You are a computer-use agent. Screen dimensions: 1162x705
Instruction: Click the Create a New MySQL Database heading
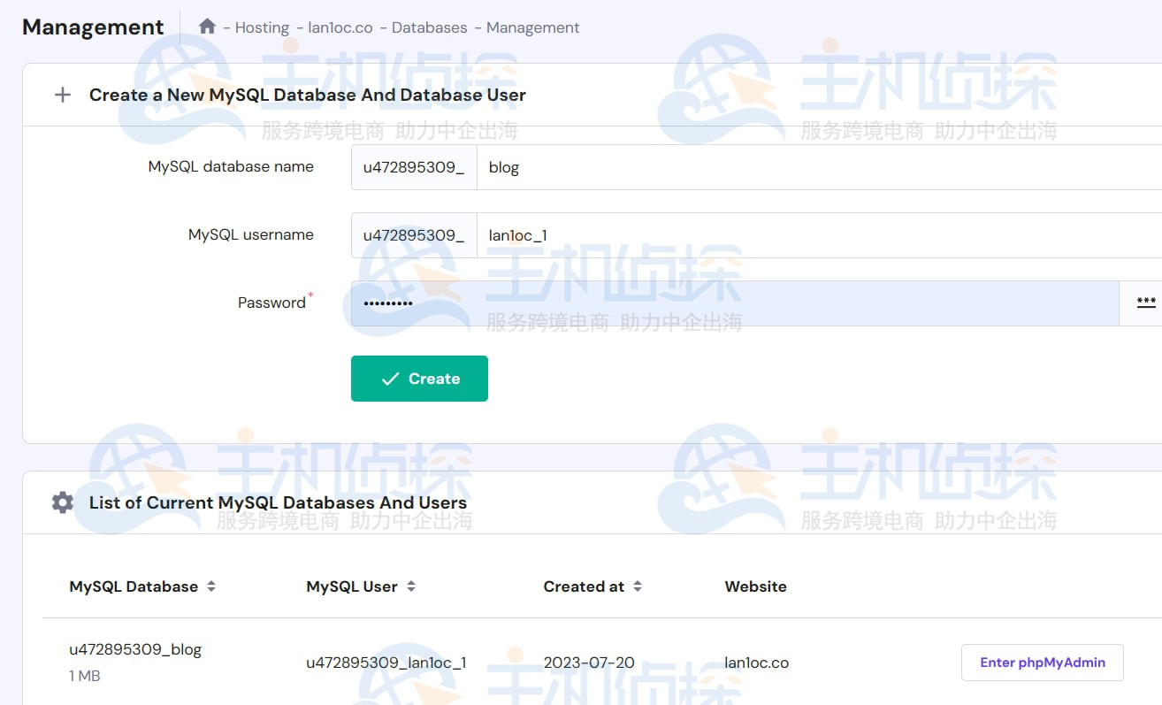click(x=308, y=95)
